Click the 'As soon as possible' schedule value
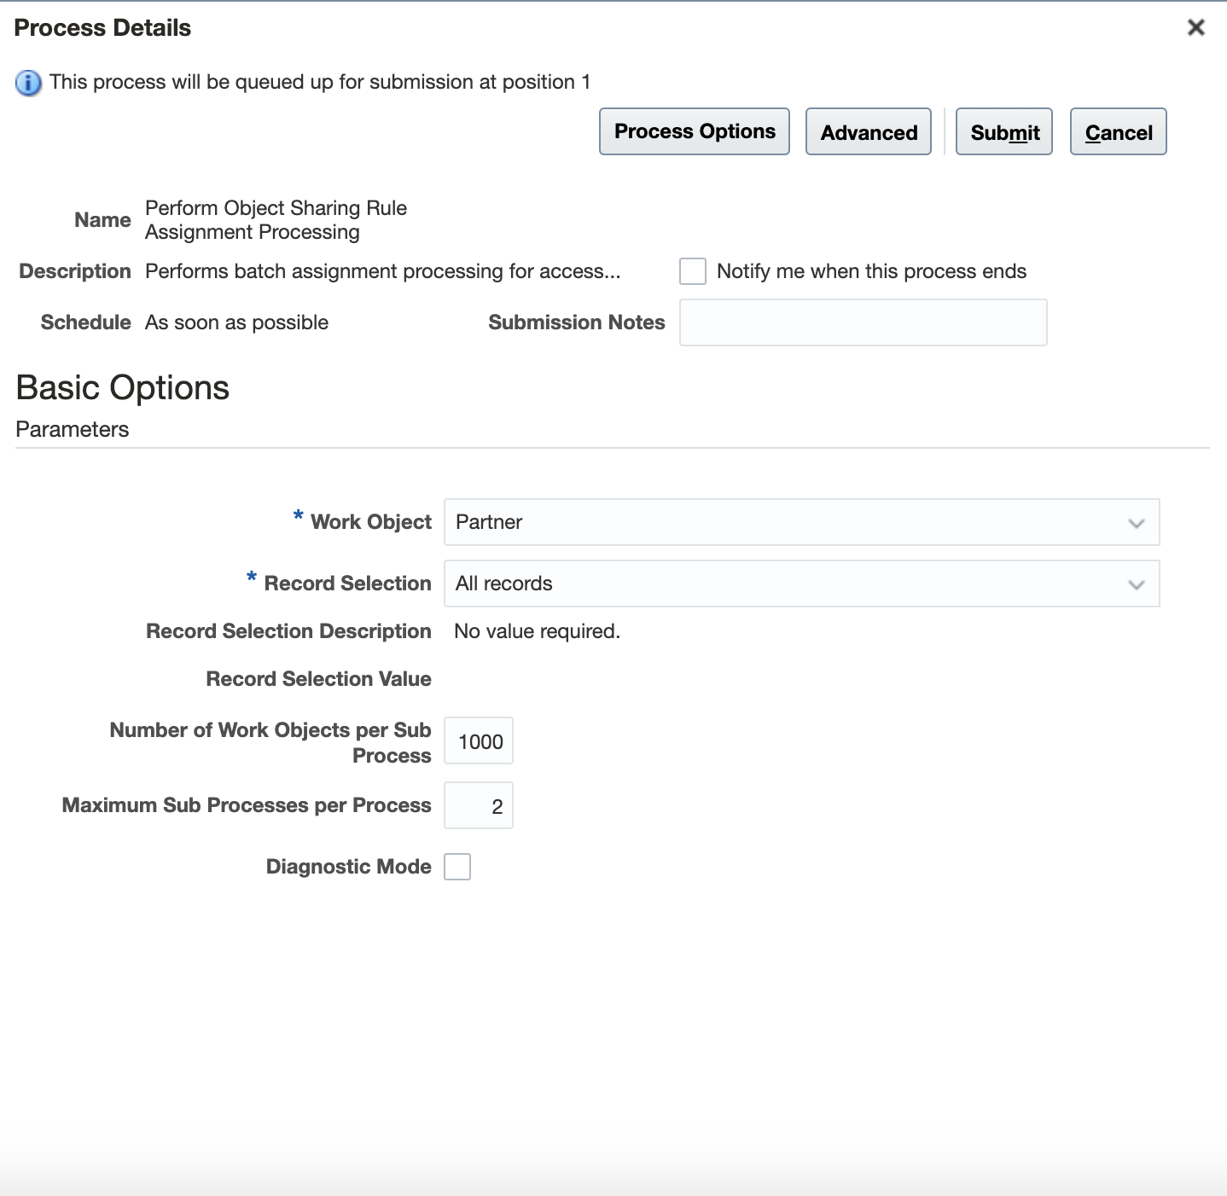 point(236,322)
